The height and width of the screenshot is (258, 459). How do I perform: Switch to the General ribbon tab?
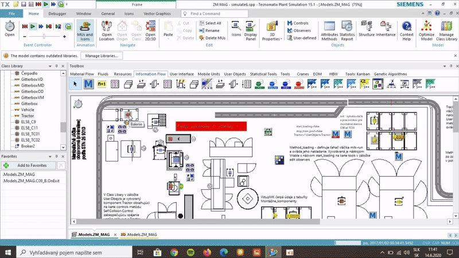108,14
